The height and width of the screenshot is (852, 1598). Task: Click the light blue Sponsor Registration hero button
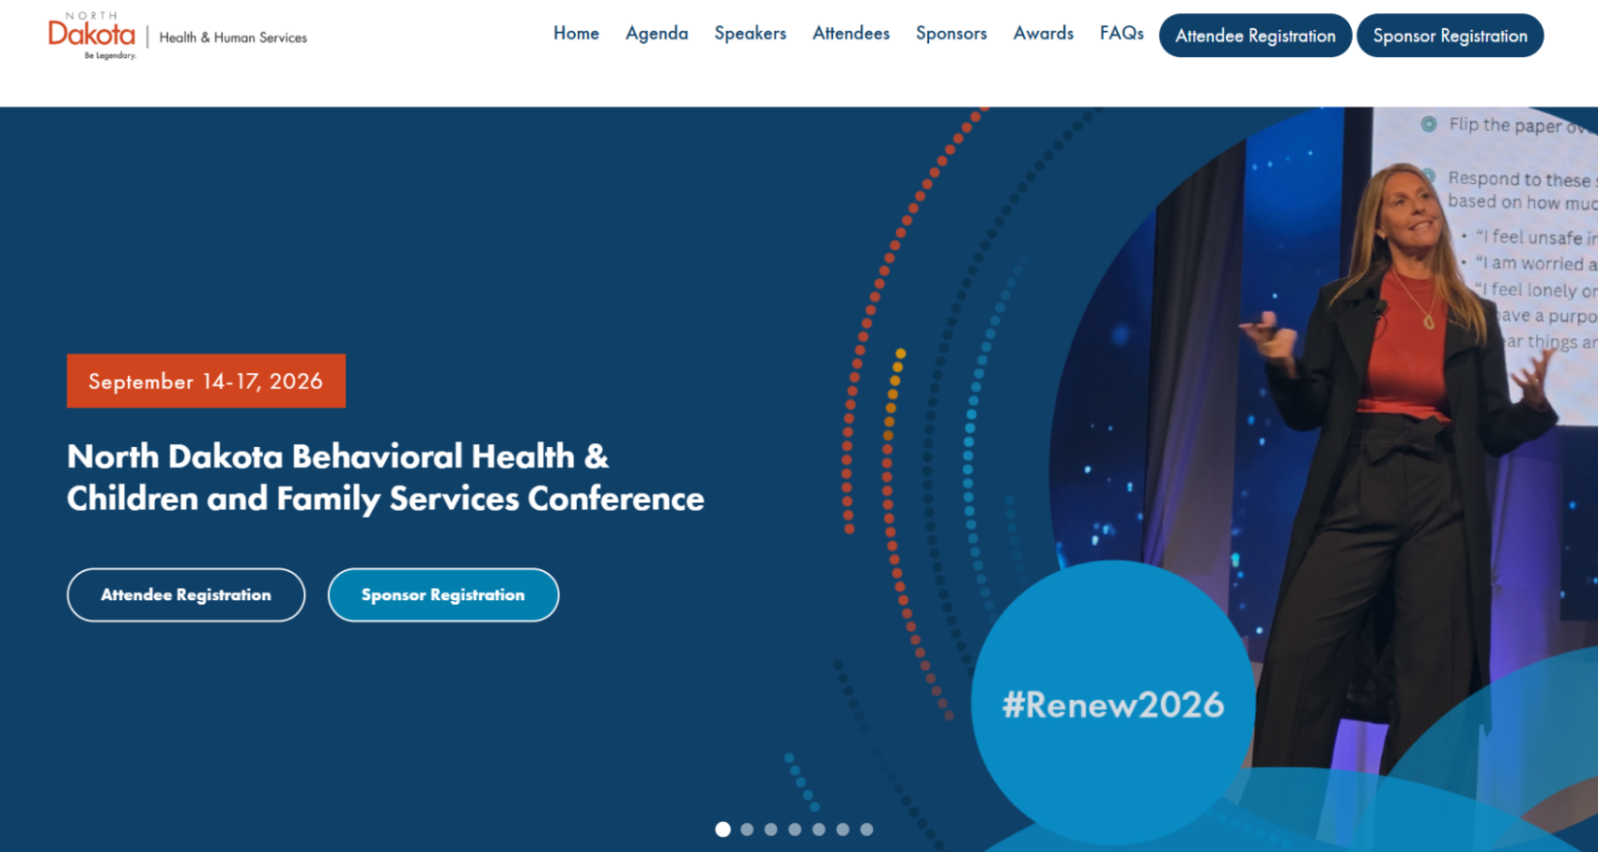tap(443, 595)
